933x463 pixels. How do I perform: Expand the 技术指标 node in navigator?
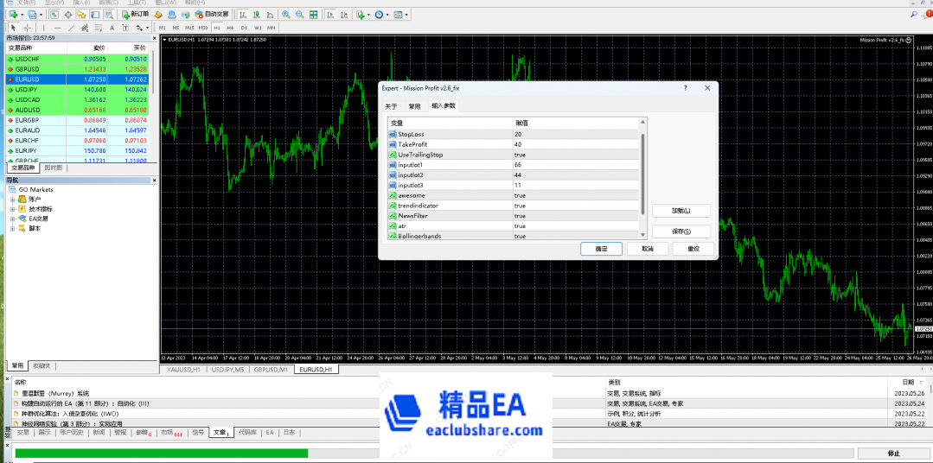coord(13,208)
